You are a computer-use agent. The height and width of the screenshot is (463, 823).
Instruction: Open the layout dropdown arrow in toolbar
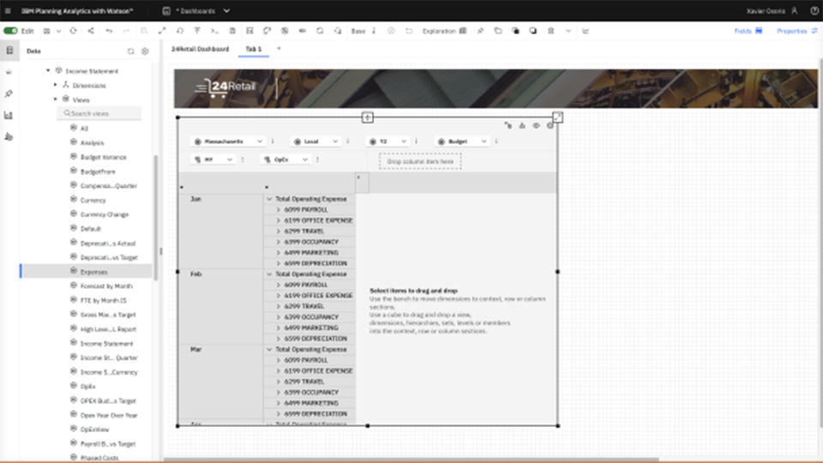58,31
